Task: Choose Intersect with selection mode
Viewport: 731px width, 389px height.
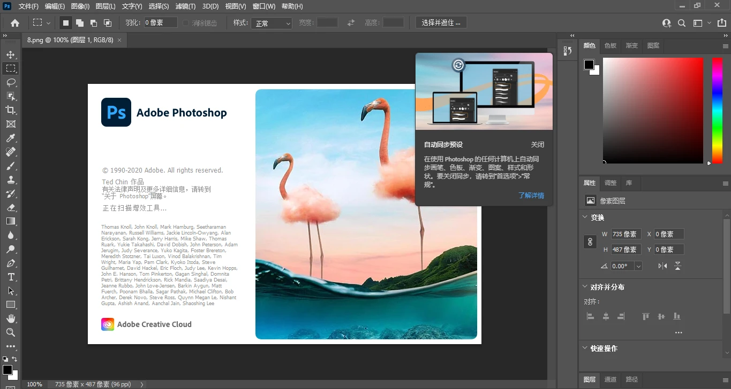Action: 108,23
